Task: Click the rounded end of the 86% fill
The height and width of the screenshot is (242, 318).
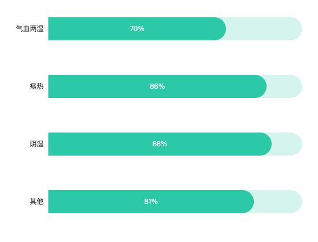Action: pos(261,86)
